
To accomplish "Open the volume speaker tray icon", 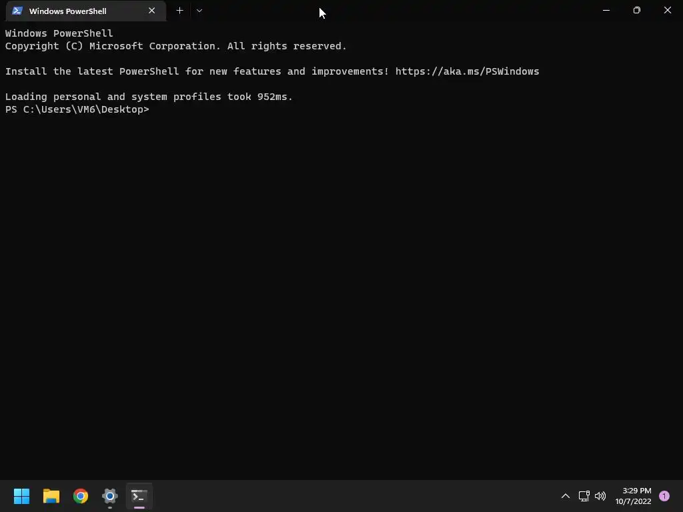I will click(600, 496).
